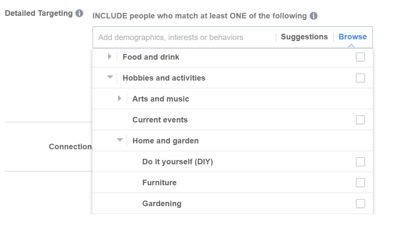Expand the Arts and music arrow
The height and width of the screenshot is (232, 394).
pyautogui.click(x=119, y=98)
